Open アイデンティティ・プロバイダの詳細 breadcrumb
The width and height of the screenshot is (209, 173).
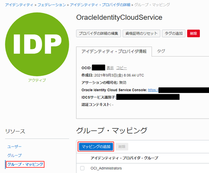point(100,5)
